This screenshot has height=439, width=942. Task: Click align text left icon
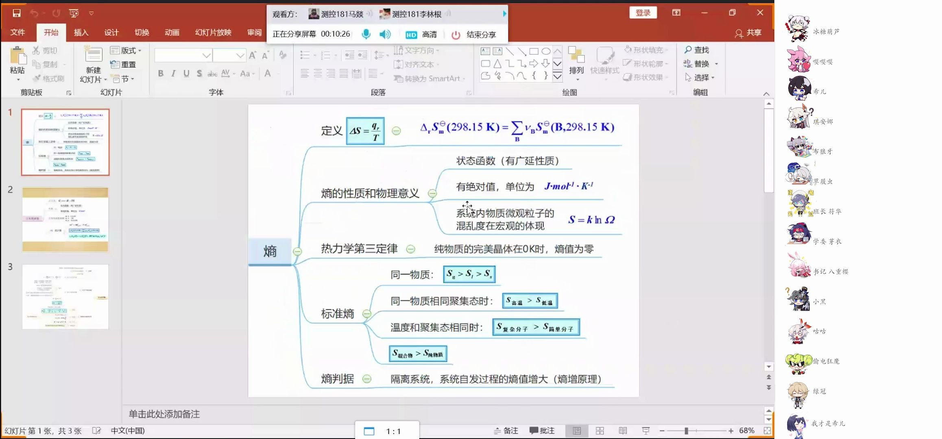305,74
